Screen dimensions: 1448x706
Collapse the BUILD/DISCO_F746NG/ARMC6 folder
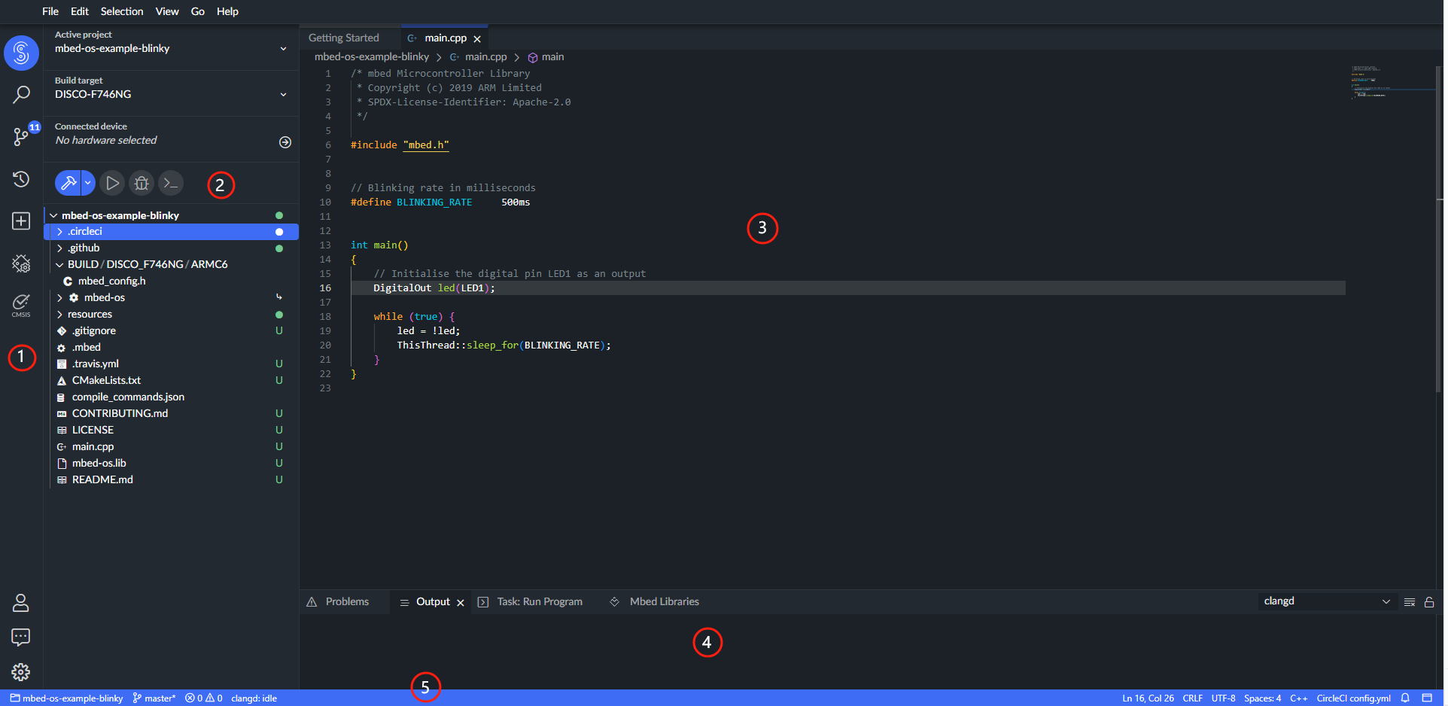pyautogui.click(x=59, y=264)
